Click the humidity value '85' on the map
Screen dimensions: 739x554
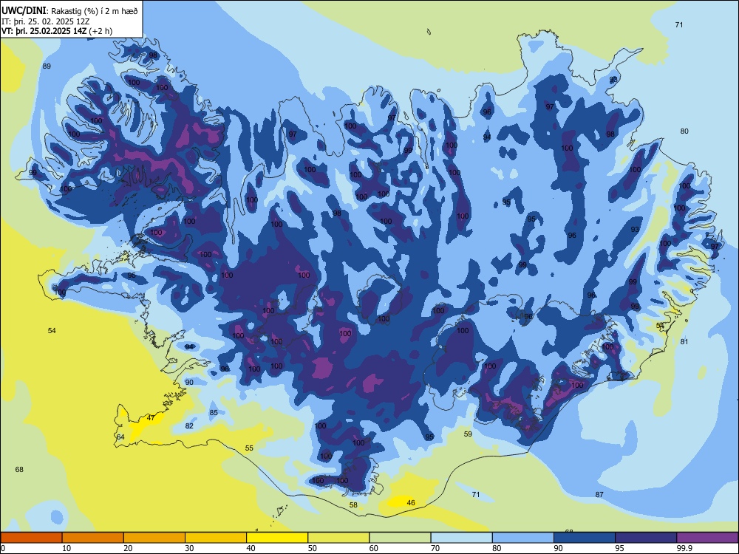click(x=214, y=413)
